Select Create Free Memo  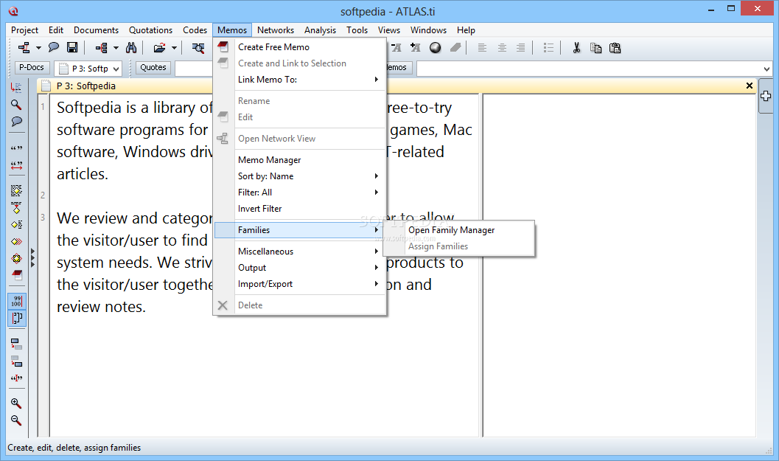(x=300, y=46)
